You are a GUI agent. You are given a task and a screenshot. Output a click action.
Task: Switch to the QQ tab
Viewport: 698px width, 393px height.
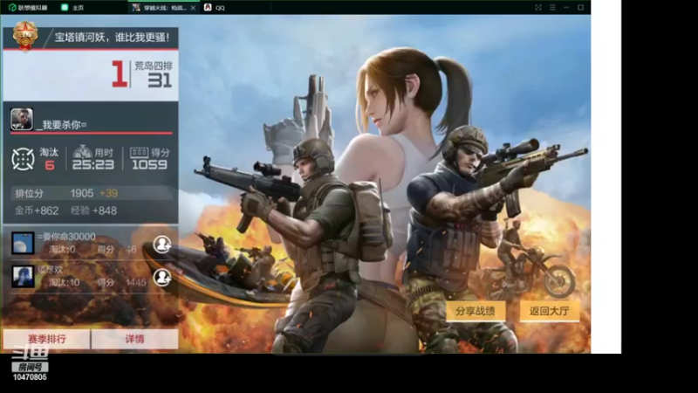[215, 8]
